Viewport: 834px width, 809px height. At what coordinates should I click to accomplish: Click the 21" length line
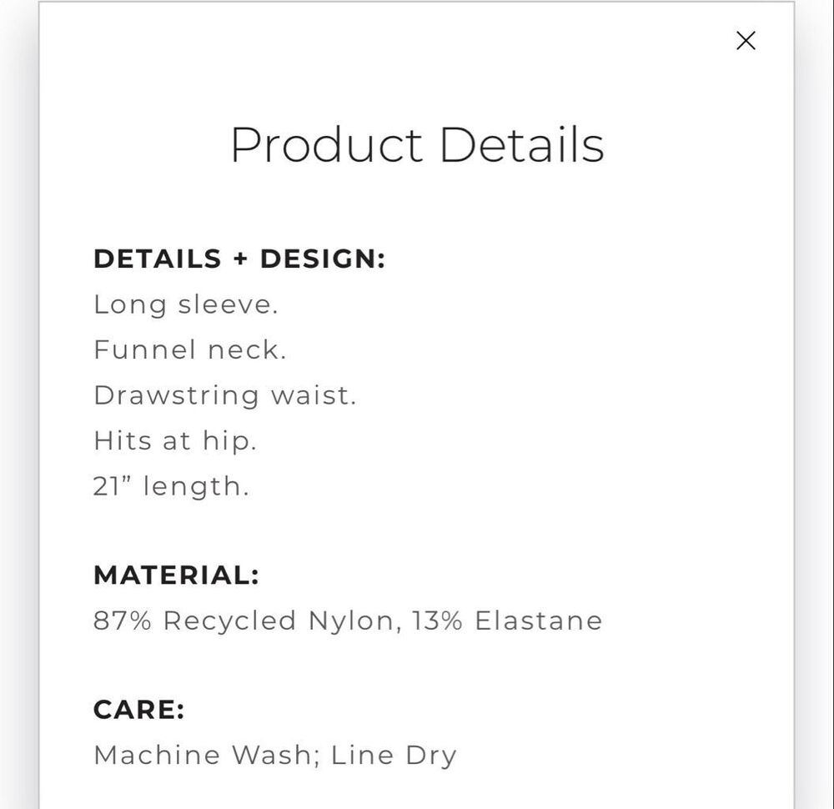point(171,487)
